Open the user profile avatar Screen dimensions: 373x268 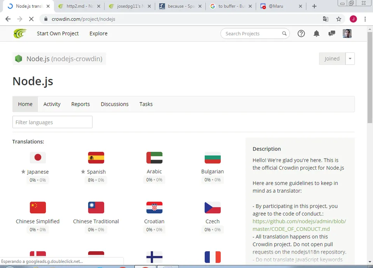click(347, 33)
